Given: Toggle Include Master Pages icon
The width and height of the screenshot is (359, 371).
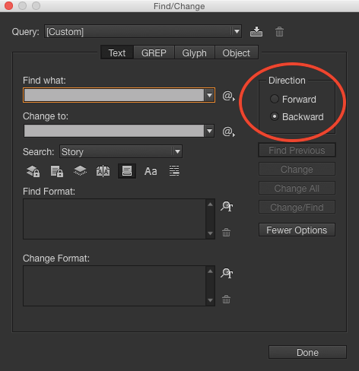Looking at the screenshot, I should point(103,171).
